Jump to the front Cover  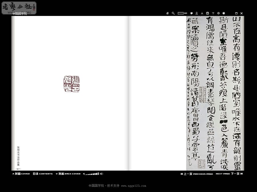point(21,174)
